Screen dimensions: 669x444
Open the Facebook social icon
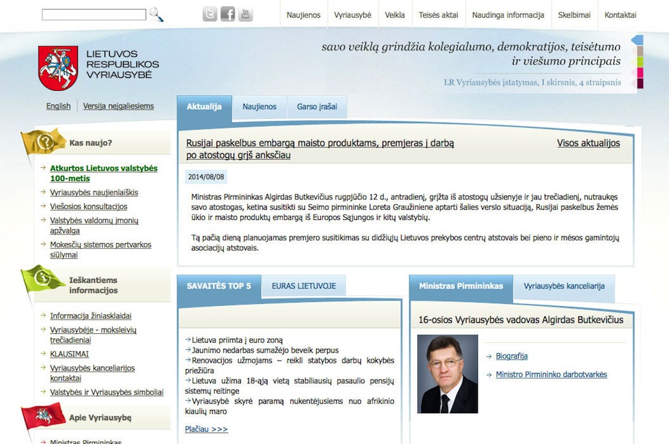click(x=227, y=14)
